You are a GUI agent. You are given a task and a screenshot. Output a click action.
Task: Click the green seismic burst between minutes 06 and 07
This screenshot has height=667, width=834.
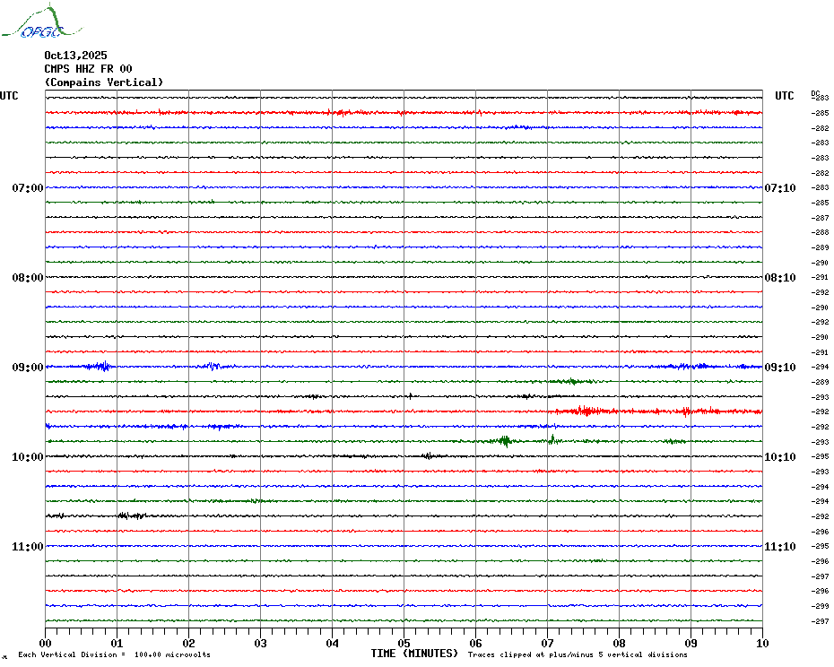(x=505, y=440)
